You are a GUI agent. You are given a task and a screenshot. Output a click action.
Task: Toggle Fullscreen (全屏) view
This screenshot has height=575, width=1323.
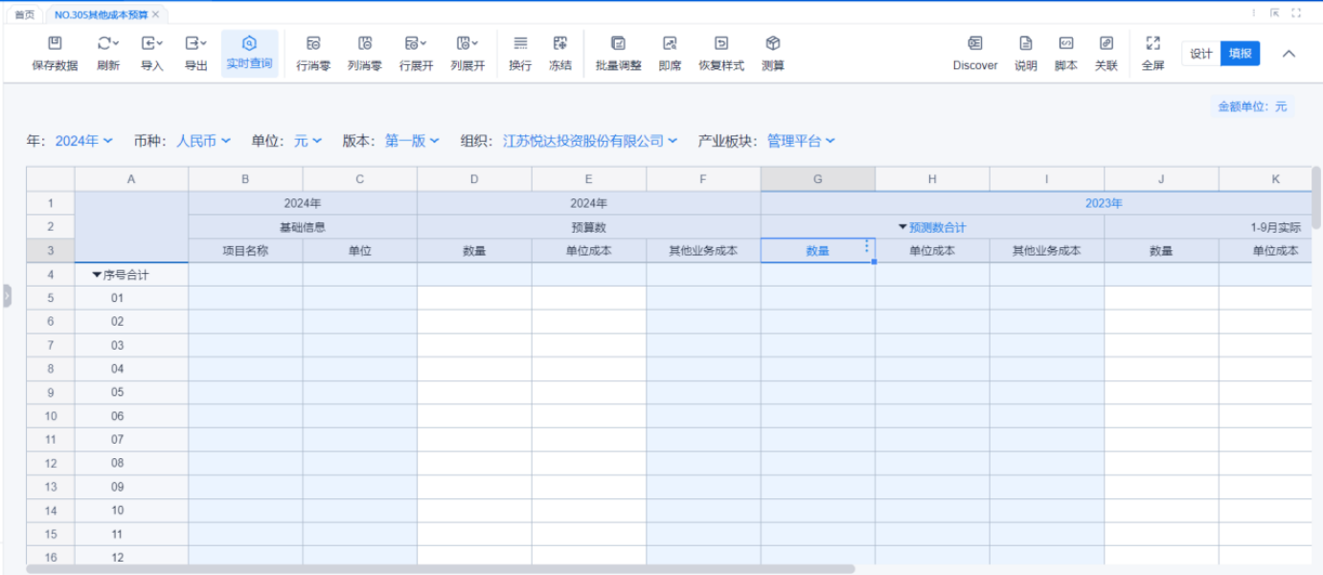1152,44
